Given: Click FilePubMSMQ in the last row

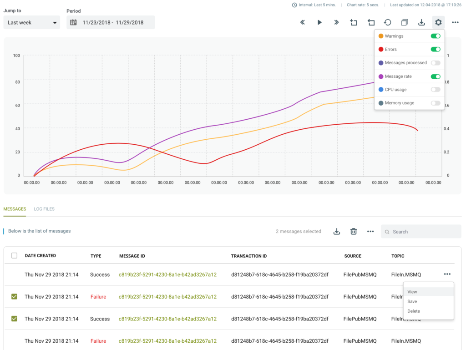Looking at the screenshot, I should (360, 341).
